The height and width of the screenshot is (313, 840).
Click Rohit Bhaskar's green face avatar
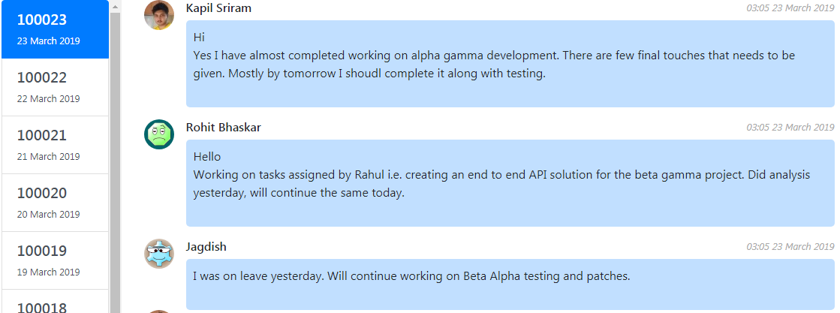point(159,134)
